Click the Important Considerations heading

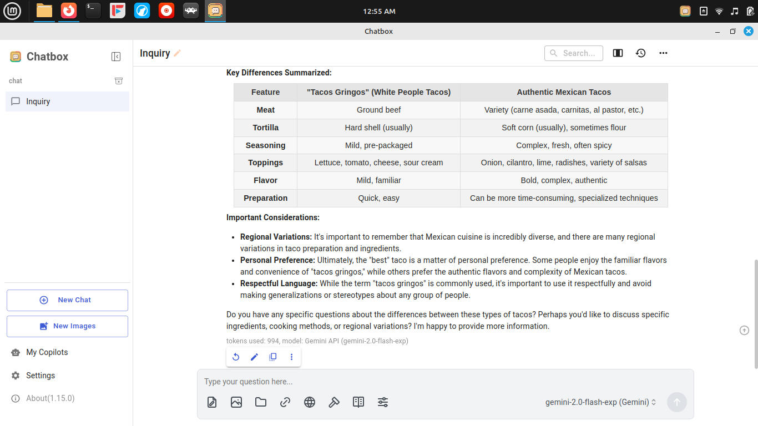pos(273,217)
